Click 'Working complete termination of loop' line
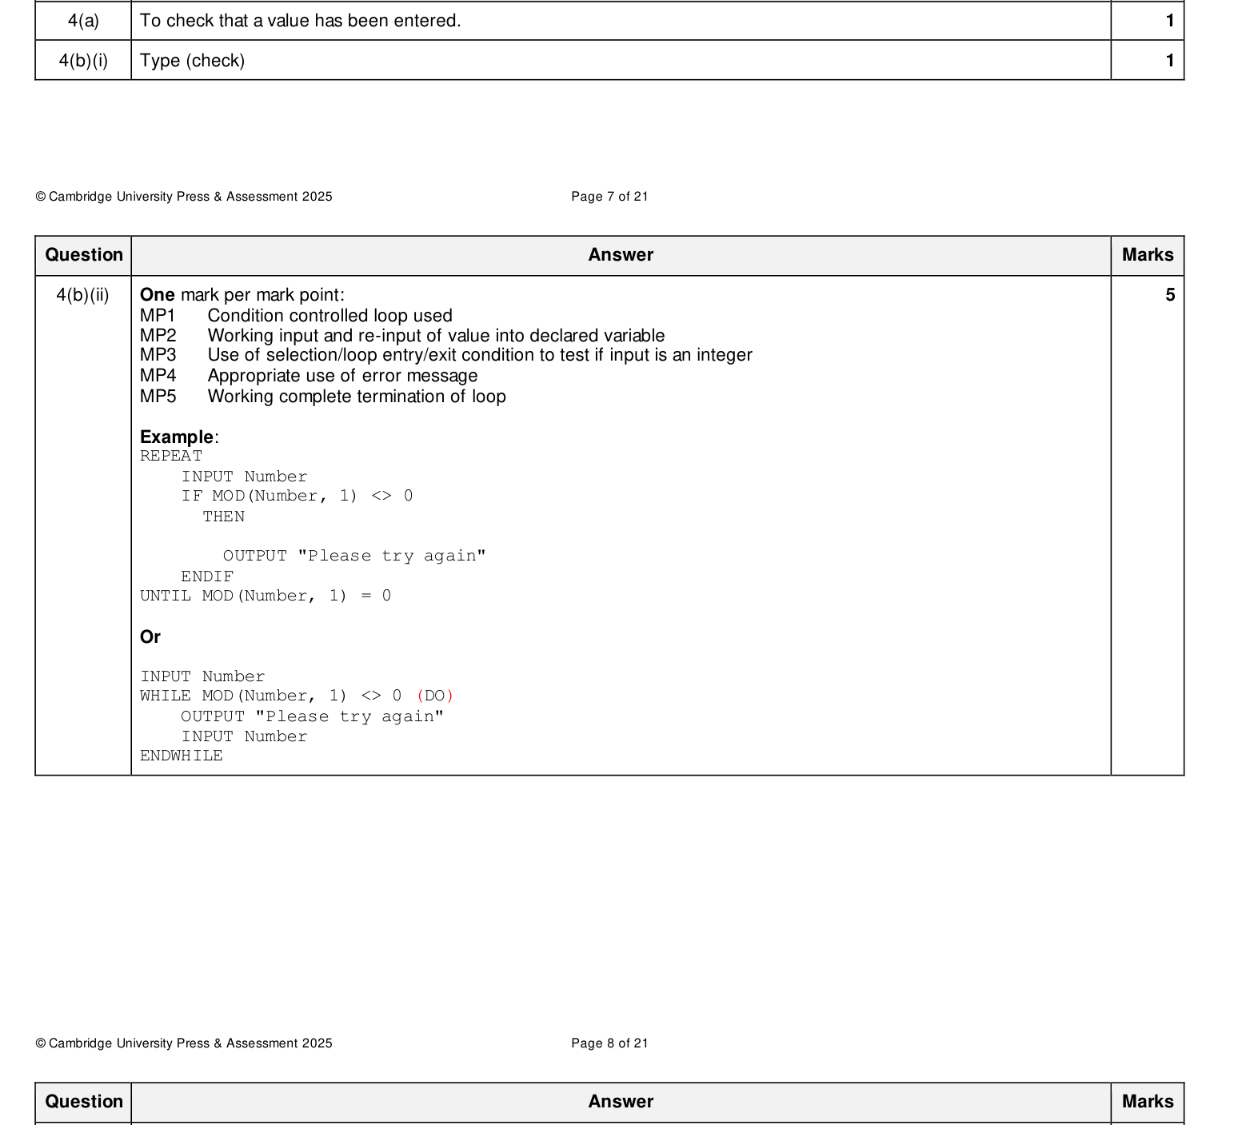The image size is (1254, 1125). (x=357, y=397)
